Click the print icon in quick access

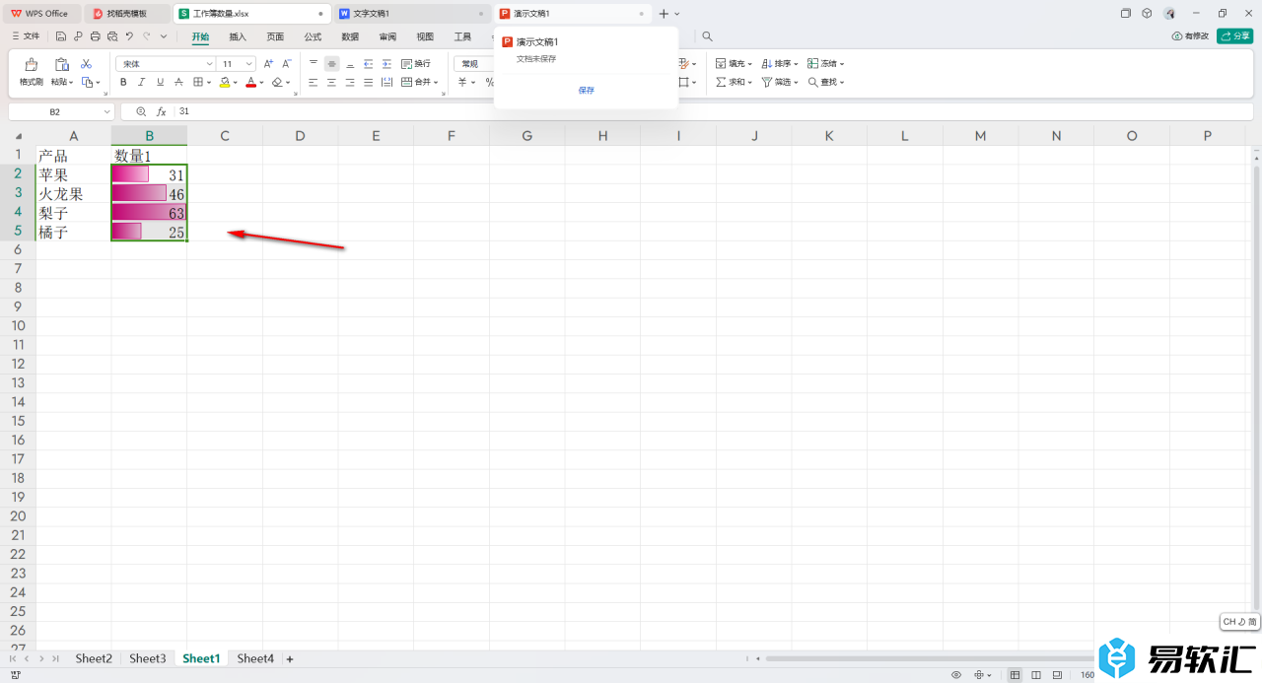pyautogui.click(x=96, y=36)
